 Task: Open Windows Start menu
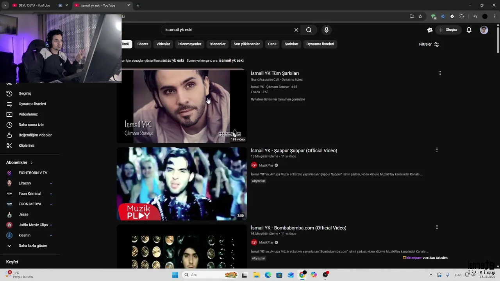175,275
